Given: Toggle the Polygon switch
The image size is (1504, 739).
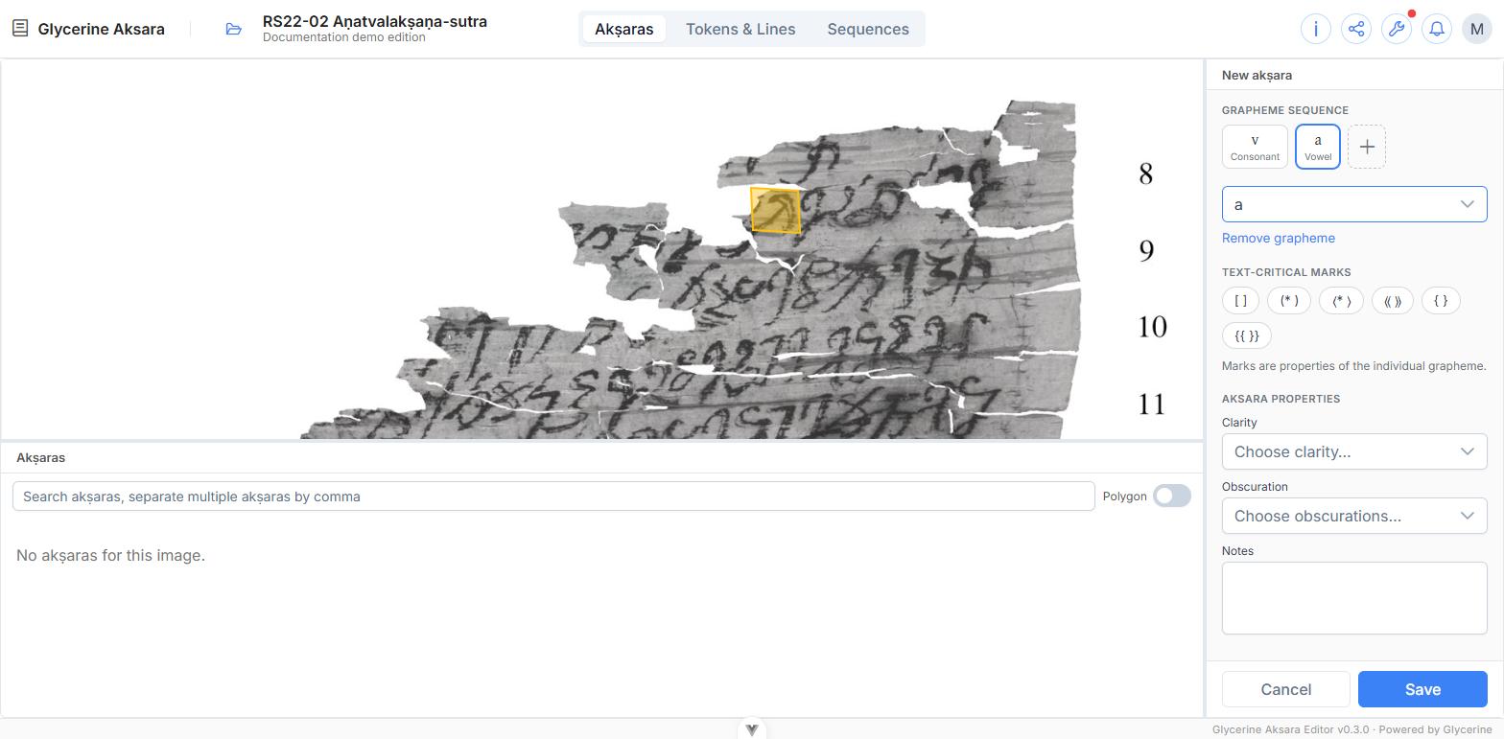Looking at the screenshot, I should tap(1172, 496).
